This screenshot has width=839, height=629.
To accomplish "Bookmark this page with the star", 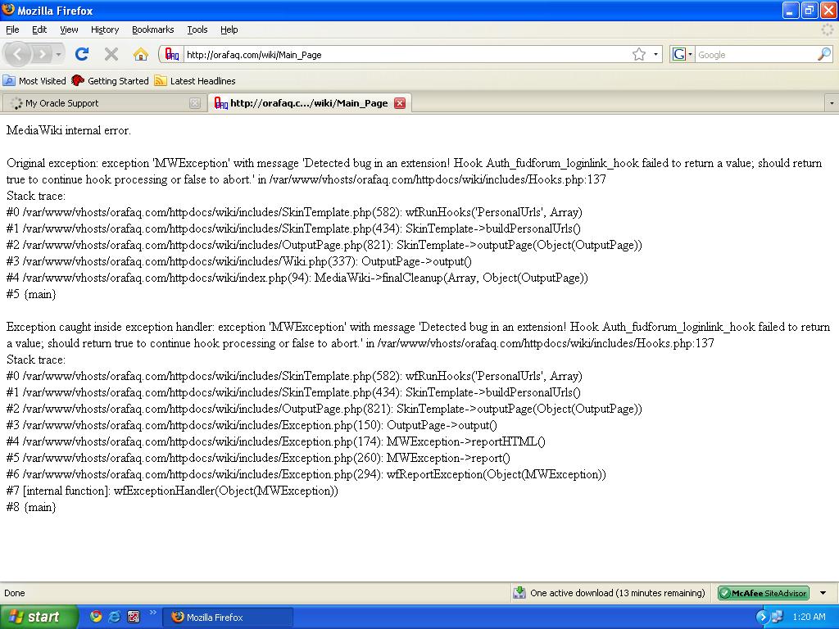I will tap(639, 55).
